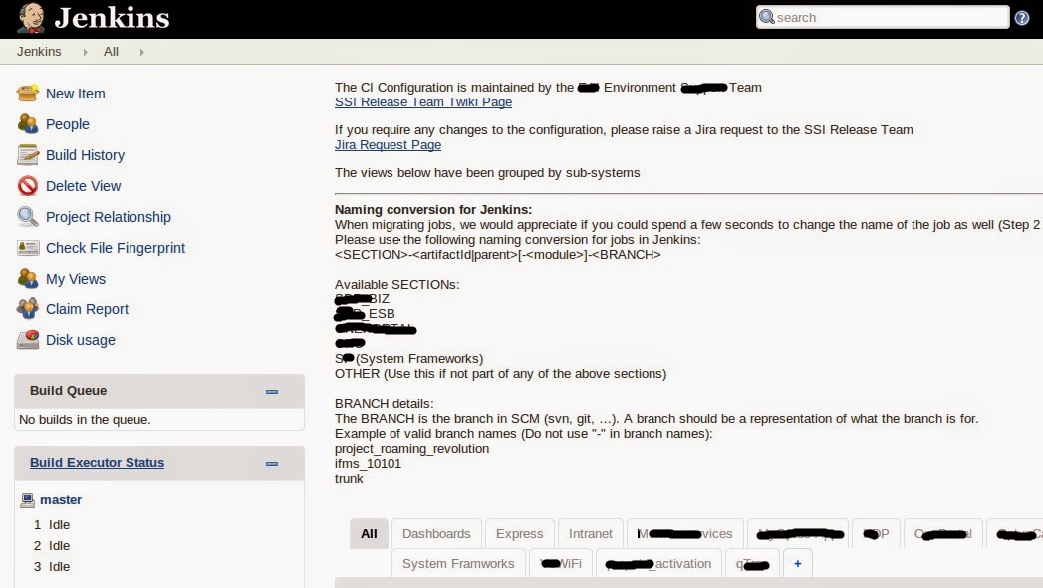This screenshot has width=1043, height=588.
Task: Select the All view tab
Action: (369, 534)
